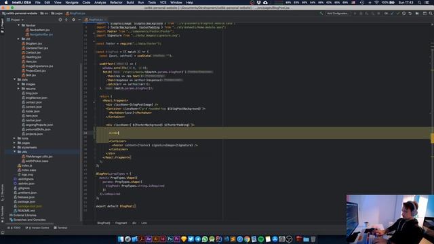
Task: Click the Add Configuration button
Action: pos(338,14)
